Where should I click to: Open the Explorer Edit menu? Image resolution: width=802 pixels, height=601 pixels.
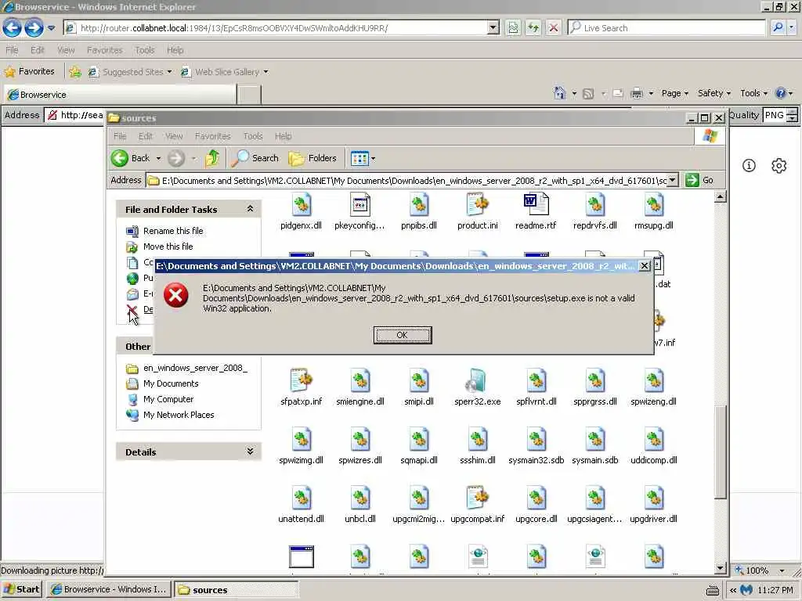coord(145,136)
